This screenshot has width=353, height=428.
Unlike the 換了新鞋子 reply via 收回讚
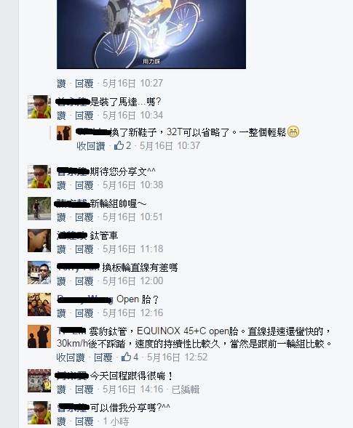[91, 146]
